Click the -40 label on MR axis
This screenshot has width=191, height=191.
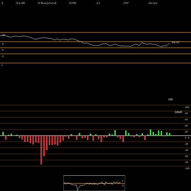tap(186, 150)
